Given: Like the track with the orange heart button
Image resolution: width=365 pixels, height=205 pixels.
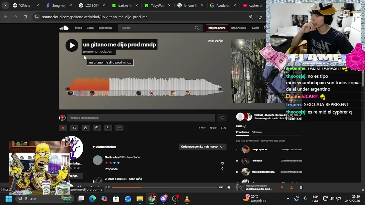Looking at the screenshot, I should click(x=63, y=128).
